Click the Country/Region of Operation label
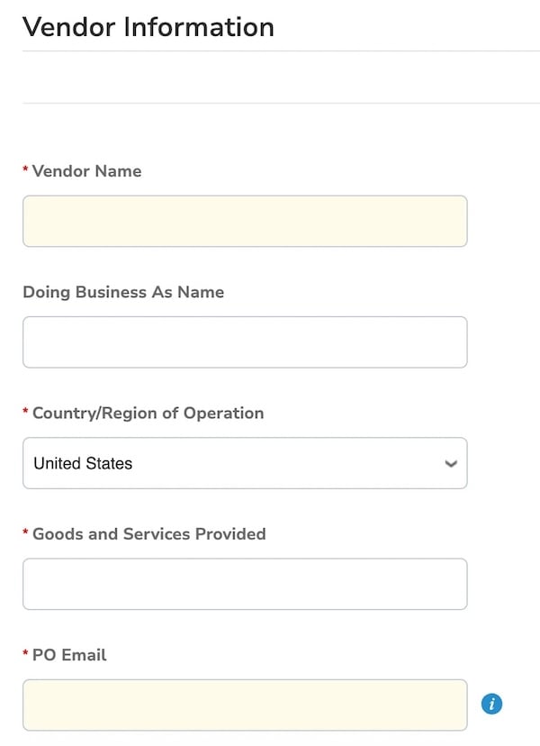The height and width of the screenshot is (746, 540). point(148,413)
